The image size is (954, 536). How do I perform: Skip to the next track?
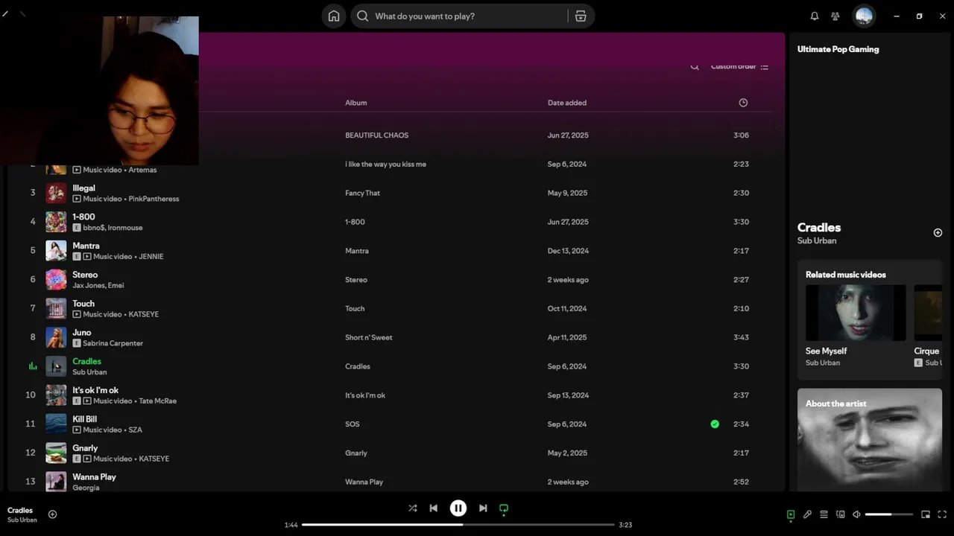click(x=483, y=508)
